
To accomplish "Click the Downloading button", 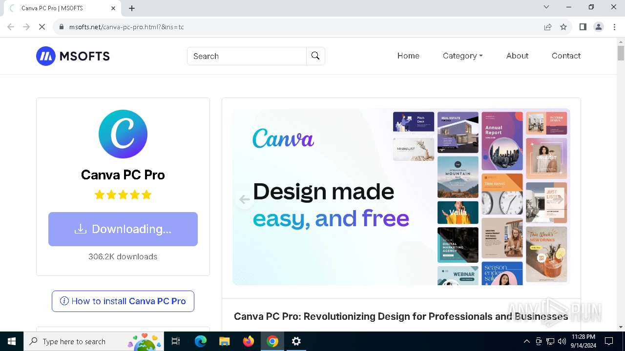I will [123, 229].
